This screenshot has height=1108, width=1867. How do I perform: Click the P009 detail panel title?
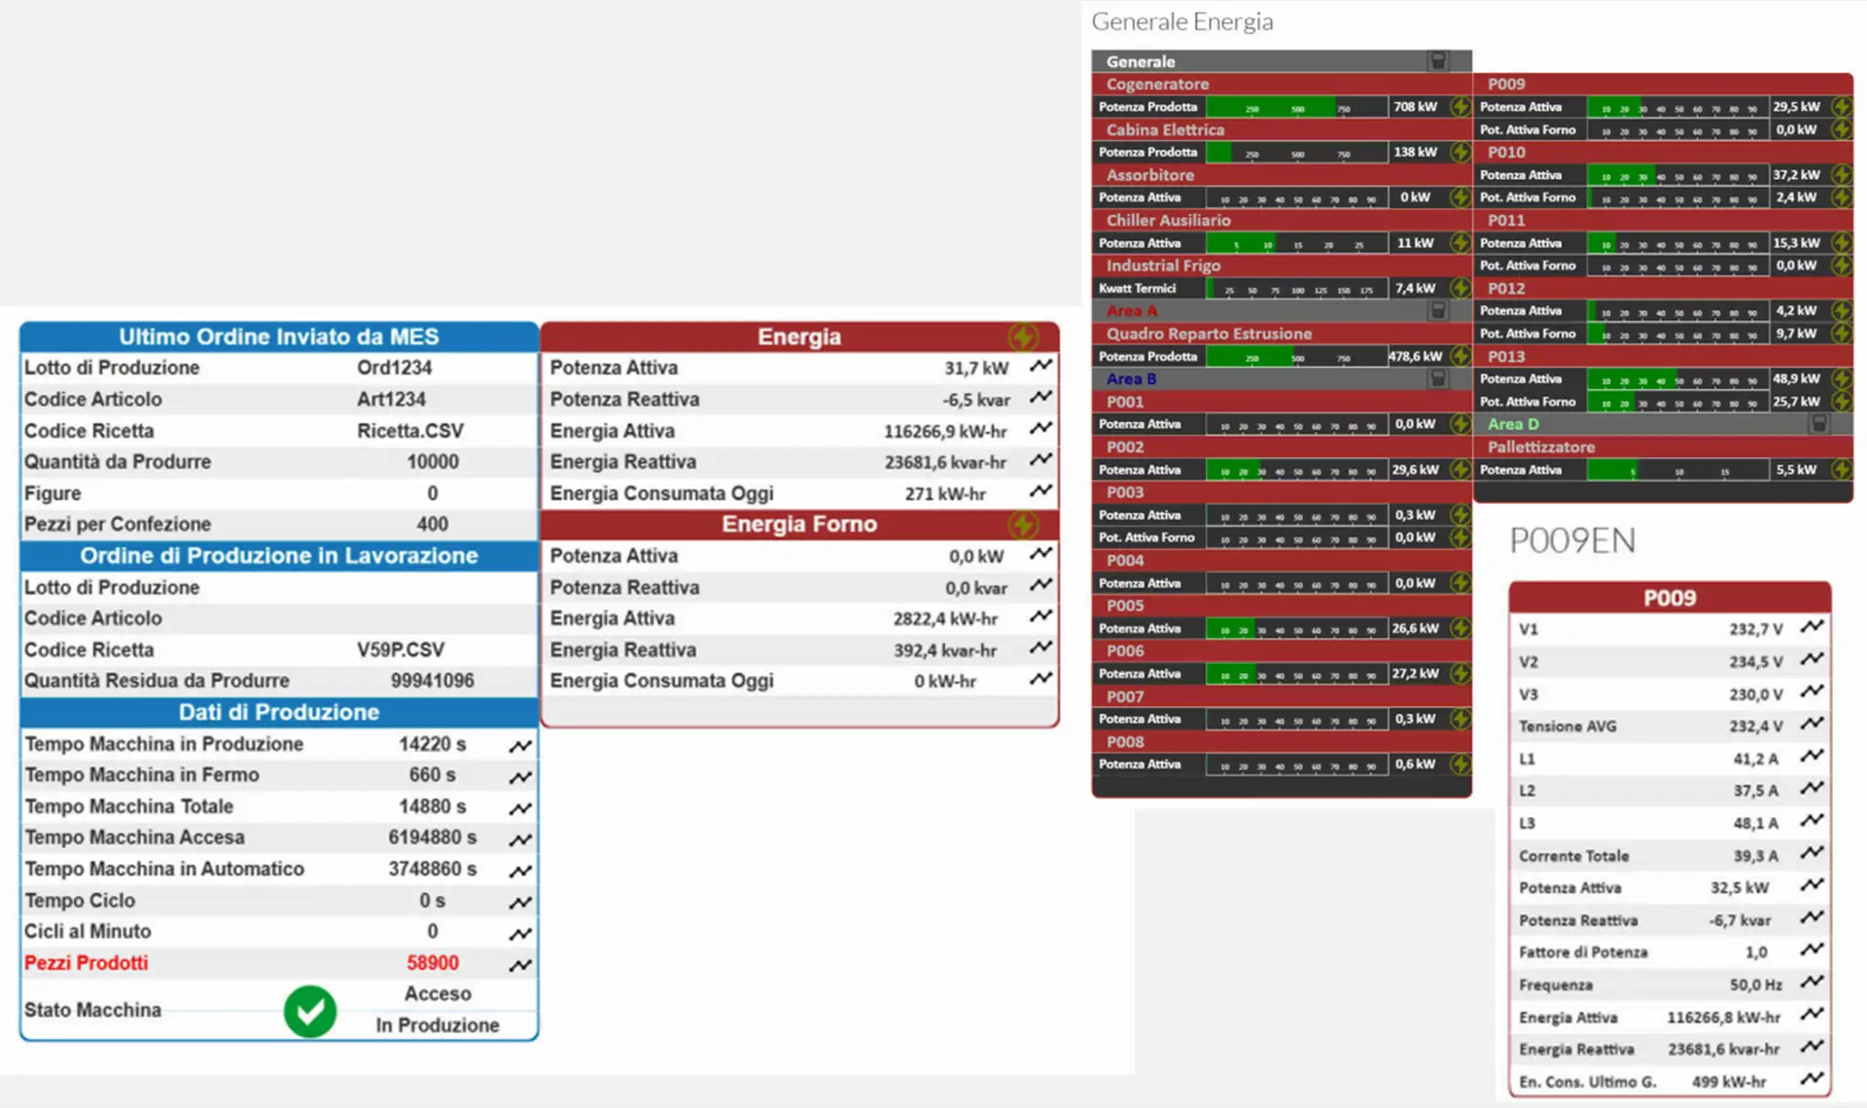tap(1670, 597)
